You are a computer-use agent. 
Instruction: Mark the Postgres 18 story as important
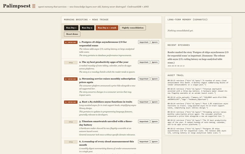point(144,42)
